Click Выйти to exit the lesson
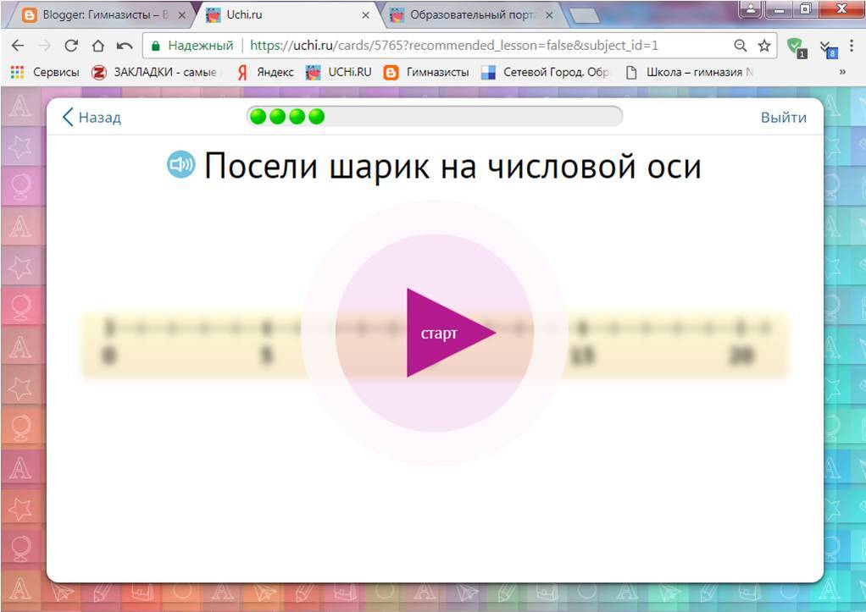 tap(783, 117)
